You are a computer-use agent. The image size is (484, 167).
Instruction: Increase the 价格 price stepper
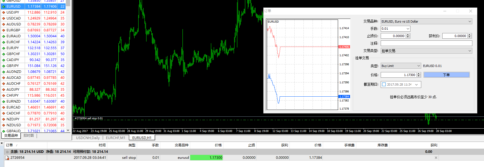[419, 74]
